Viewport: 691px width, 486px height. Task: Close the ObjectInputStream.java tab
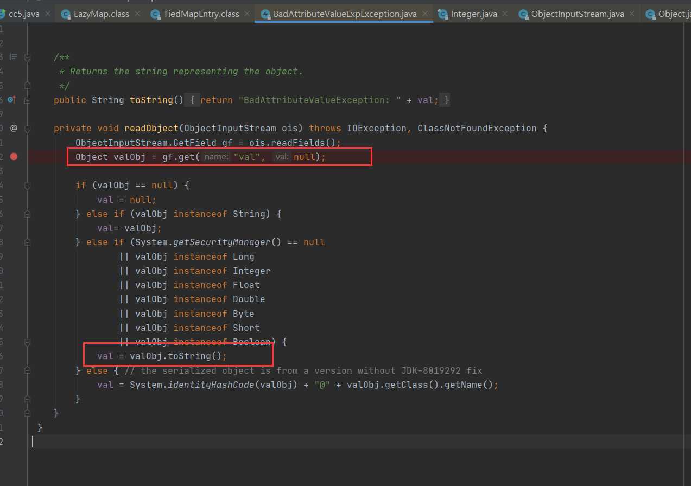[633, 14]
